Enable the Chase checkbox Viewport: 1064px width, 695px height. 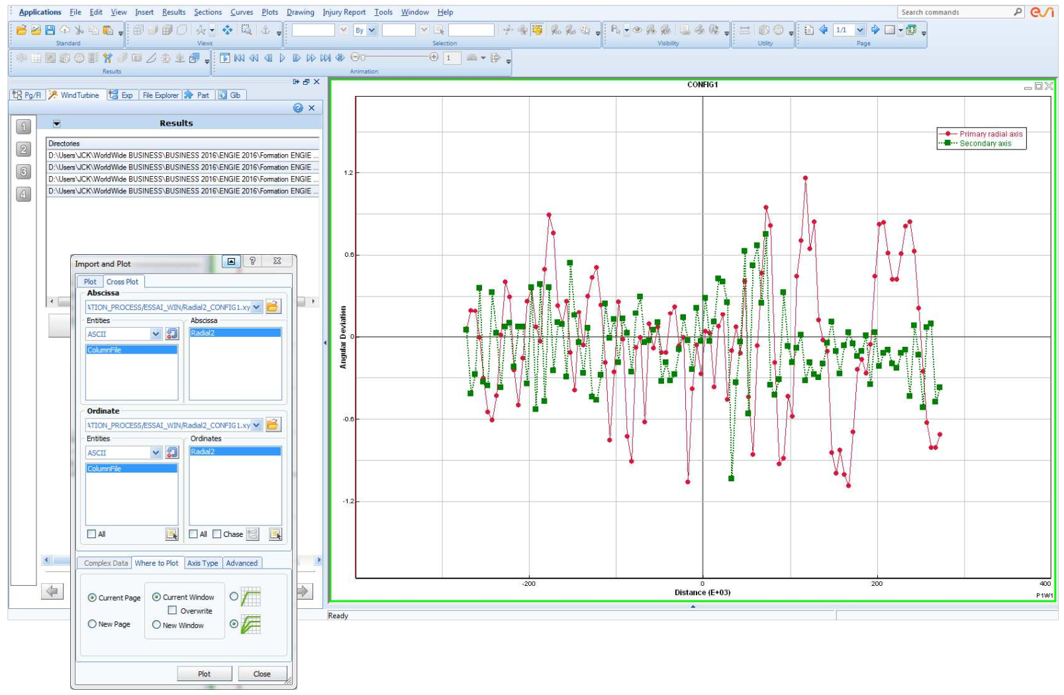coord(217,534)
